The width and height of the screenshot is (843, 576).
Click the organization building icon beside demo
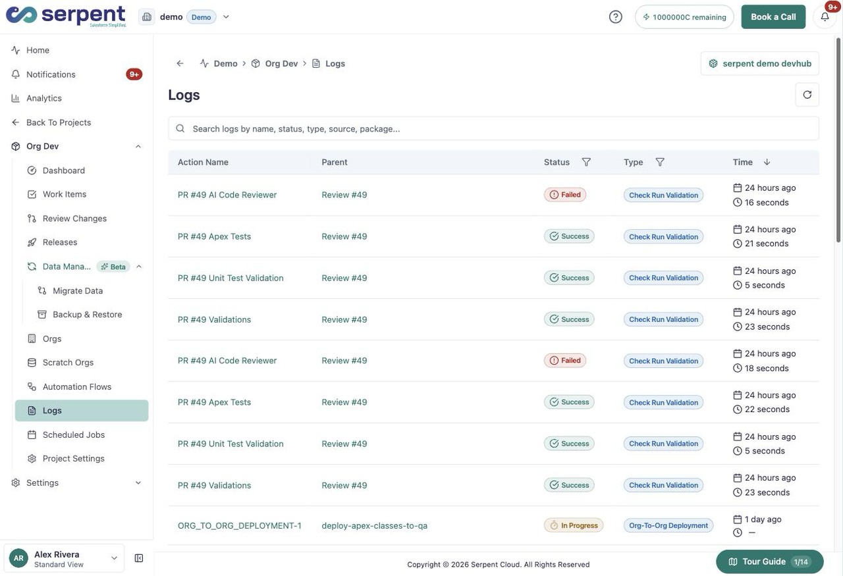(x=146, y=17)
